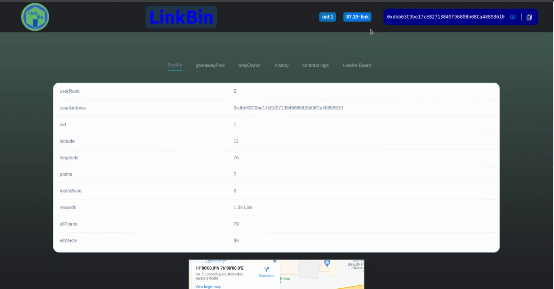Screen dimensions: 554x289
Task: Select the userAddress value in the table
Action: [288, 108]
